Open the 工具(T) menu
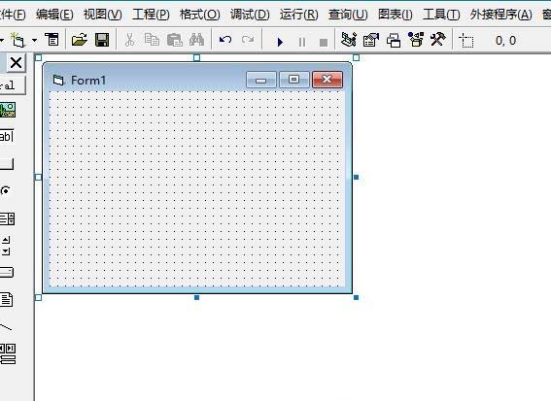551x401 pixels. pyautogui.click(x=441, y=15)
